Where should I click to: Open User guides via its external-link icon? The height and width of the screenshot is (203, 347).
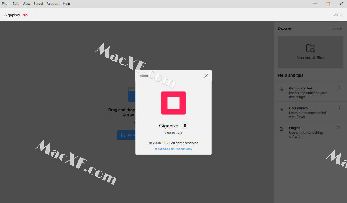point(339,108)
